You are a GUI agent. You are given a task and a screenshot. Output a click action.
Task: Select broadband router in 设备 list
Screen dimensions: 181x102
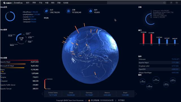click(162, 12)
